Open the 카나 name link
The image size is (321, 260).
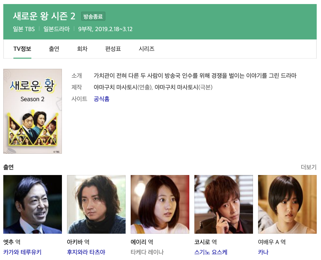[x=263, y=252]
